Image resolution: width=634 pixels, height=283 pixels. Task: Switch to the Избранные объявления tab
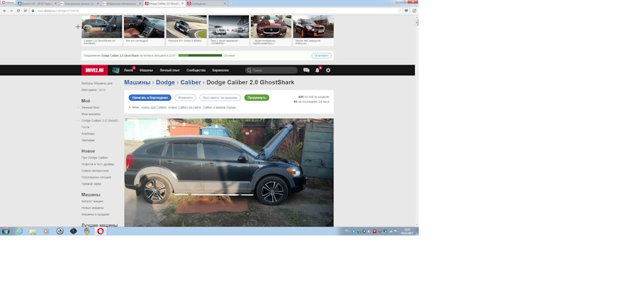122,3
